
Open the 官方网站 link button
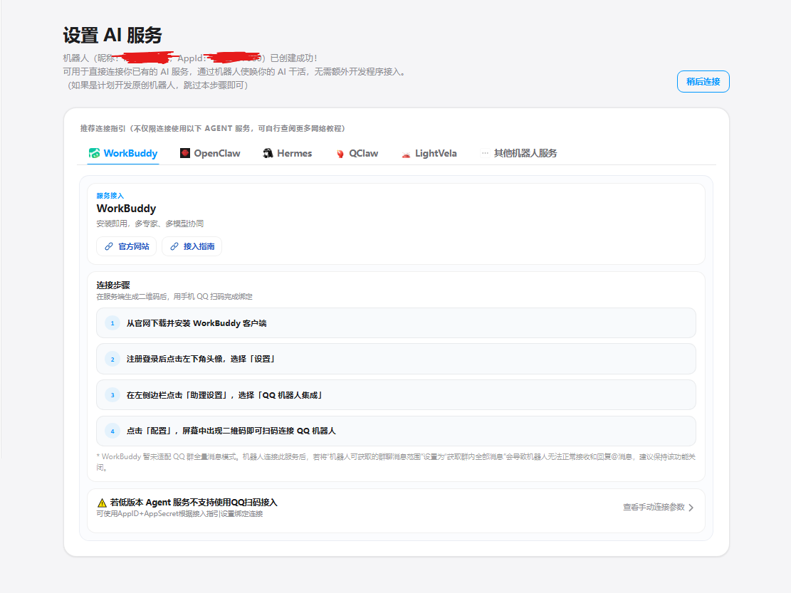coord(127,246)
